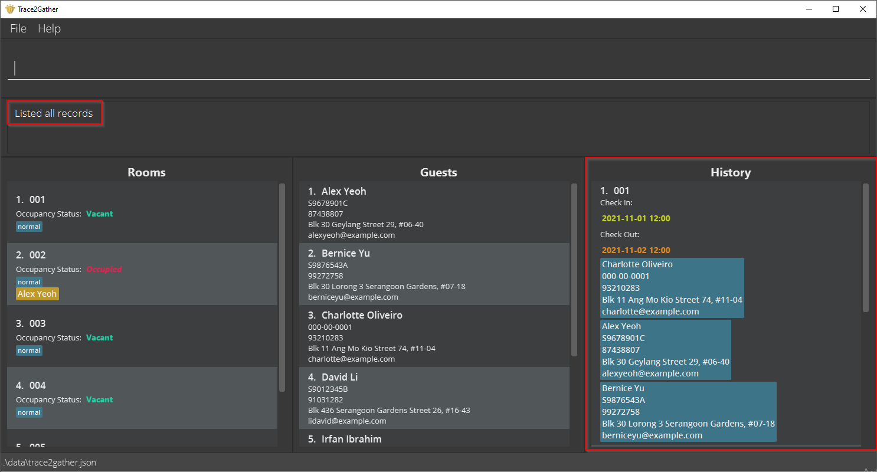Image resolution: width=877 pixels, height=472 pixels.
Task: Open the Help menu
Action: (x=49, y=28)
